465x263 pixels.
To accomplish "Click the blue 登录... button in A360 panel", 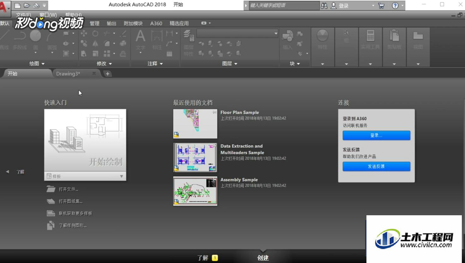I will (376, 135).
